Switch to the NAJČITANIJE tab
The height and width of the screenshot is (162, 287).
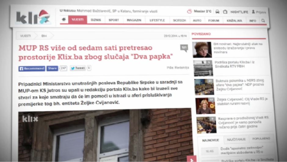[236, 140]
